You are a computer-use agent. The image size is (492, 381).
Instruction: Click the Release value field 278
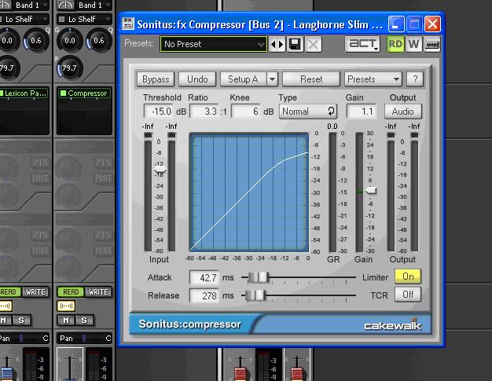click(204, 295)
